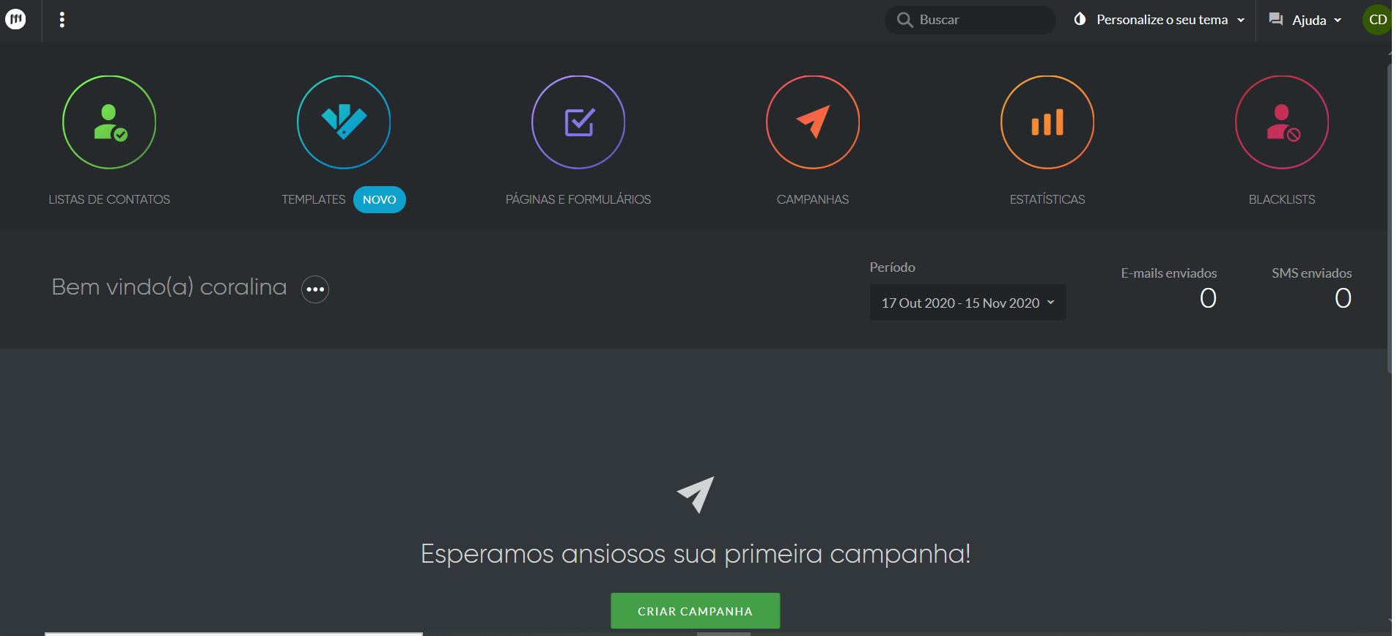Click the app logo in top-left corner
Viewport: 1397px width, 636px height.
(15, 19)
